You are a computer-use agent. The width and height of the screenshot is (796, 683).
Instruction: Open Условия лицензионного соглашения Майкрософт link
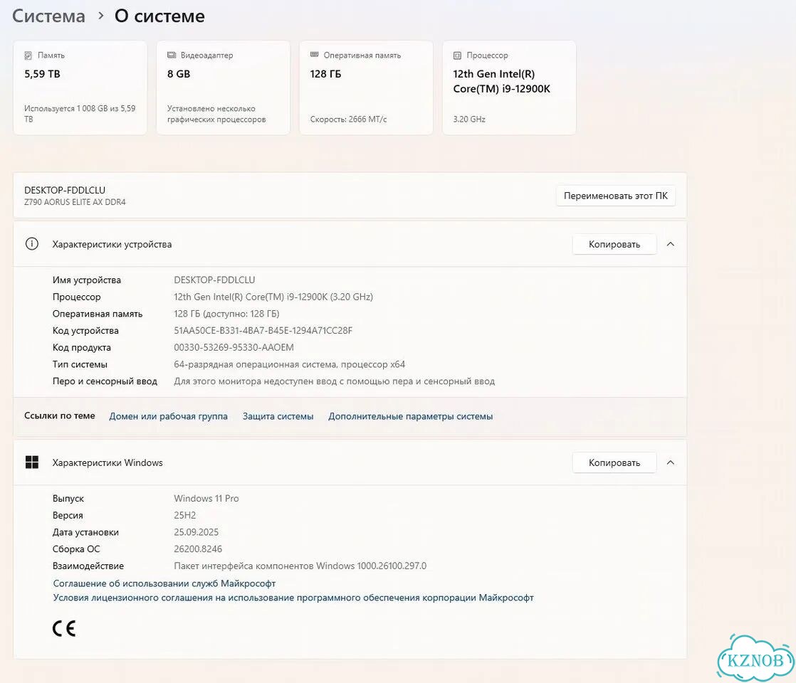coord(293,598)
